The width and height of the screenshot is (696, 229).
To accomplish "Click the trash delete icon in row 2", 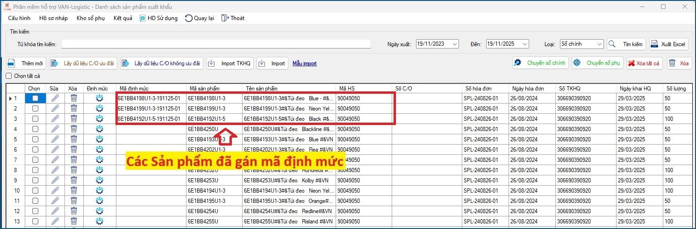I will point(73,109).
